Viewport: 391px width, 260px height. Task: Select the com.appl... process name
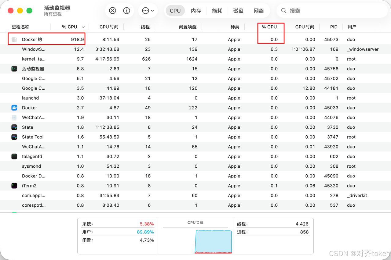pyautogui.click(x=34, y=195)
